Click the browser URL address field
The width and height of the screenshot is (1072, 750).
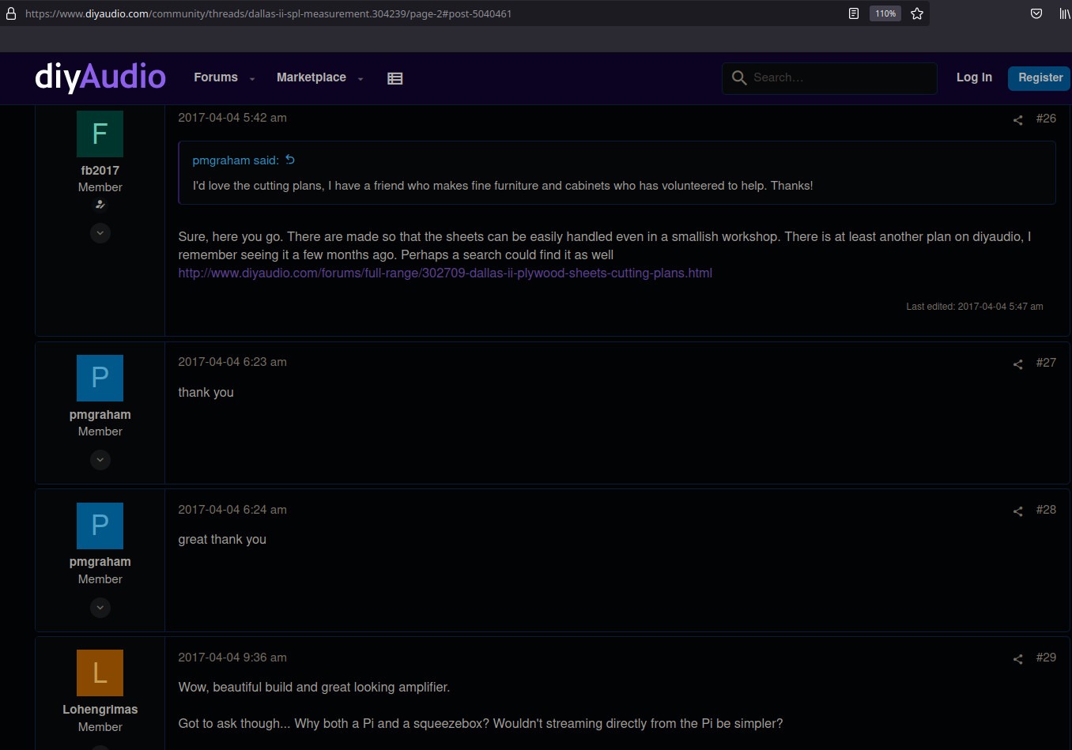coord(268,13)
